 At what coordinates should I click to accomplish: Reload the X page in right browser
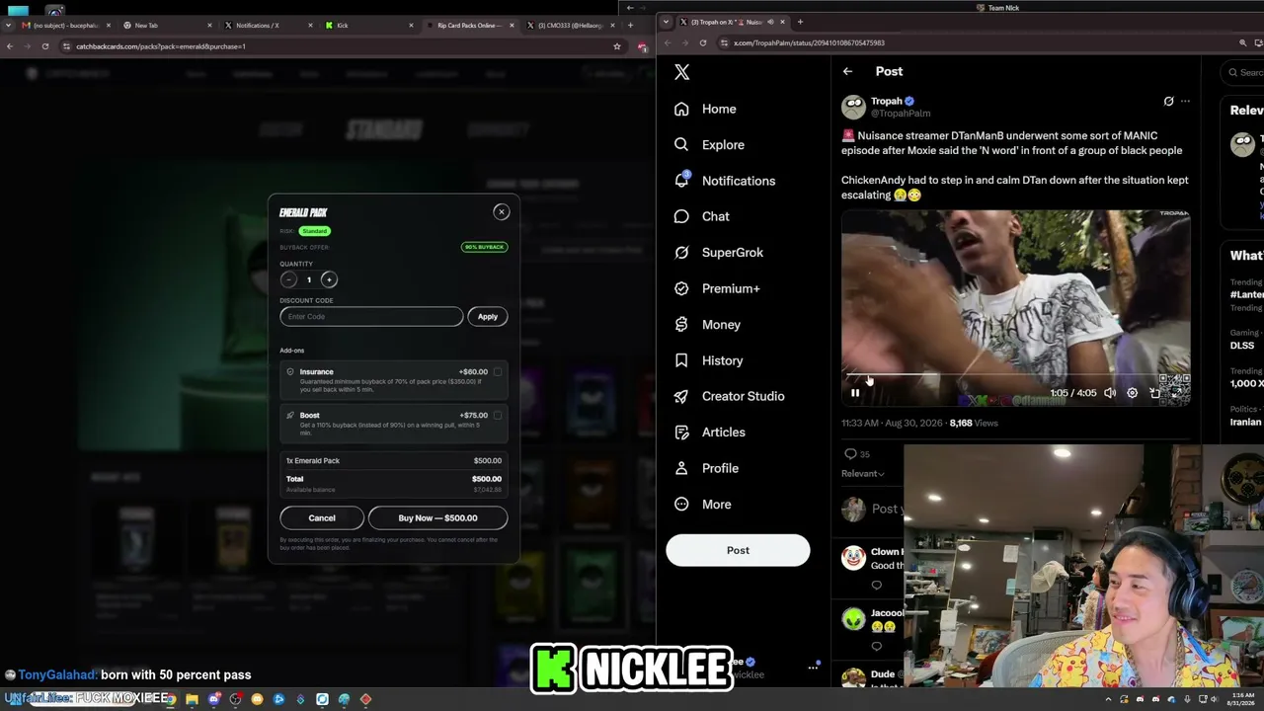coord(703,42)
